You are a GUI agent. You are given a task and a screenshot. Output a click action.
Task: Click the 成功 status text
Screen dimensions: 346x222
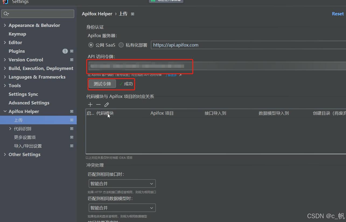coord(128,84)
